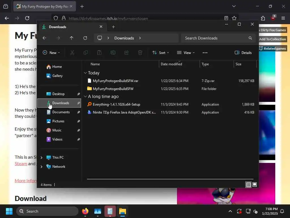Click the Paste clipboard icon in the Explorer toolbar

99,53
